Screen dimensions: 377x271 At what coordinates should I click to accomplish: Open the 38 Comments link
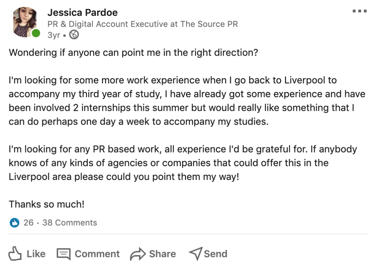(x=69, y=223)
